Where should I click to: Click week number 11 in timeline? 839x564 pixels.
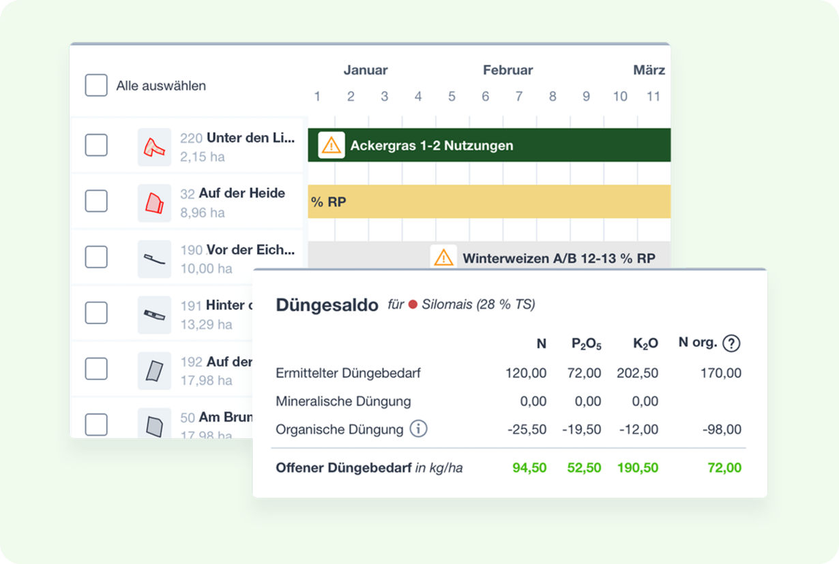point(653,97)
